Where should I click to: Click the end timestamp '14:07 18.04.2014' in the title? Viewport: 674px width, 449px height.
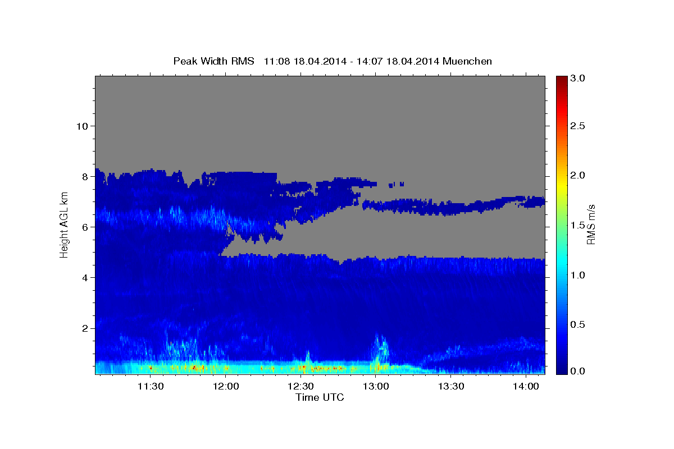coord(397,61)
